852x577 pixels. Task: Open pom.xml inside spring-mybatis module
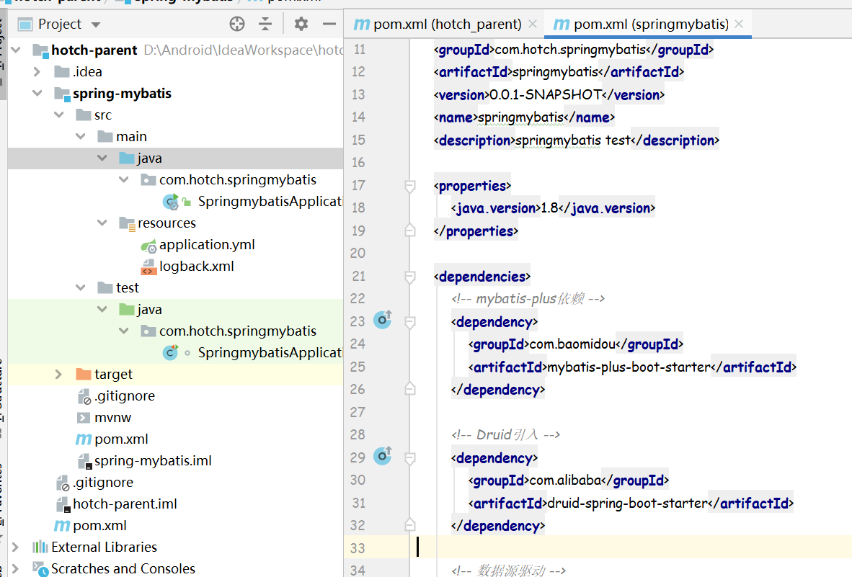(121, 439)
